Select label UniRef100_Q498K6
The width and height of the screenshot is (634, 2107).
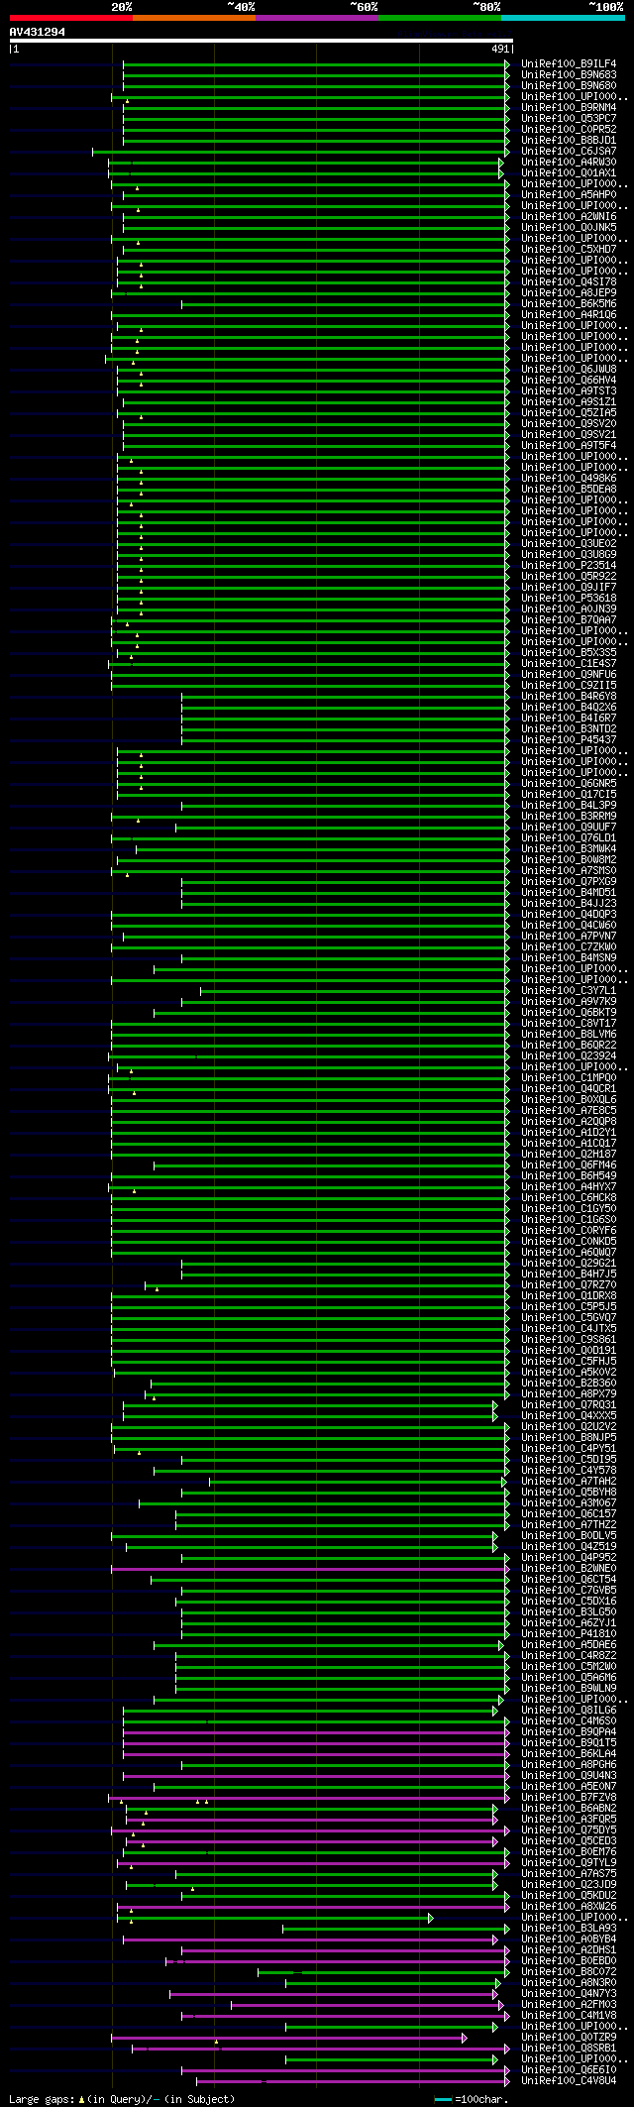coord(569,479)
